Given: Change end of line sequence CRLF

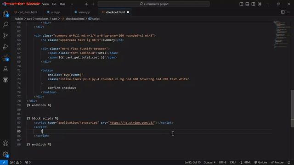Looking at the screenshot, I should pos(233,162).
